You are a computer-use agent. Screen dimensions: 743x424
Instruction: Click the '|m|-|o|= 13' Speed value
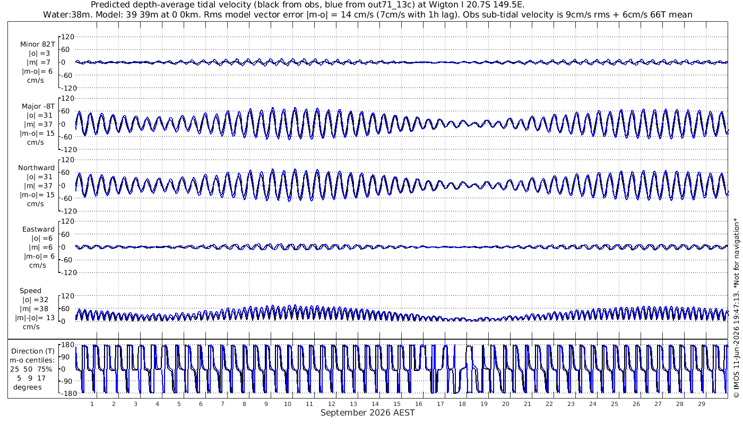(x=35, y=318)
